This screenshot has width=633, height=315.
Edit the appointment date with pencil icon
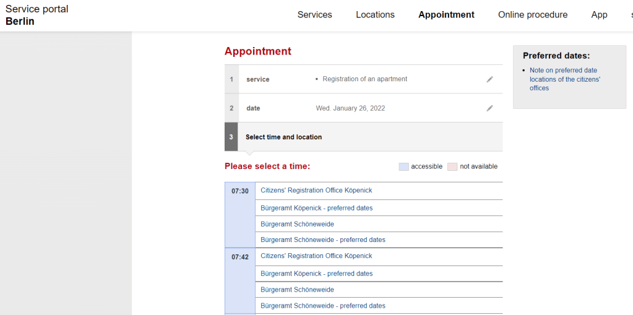coord(489,108)
